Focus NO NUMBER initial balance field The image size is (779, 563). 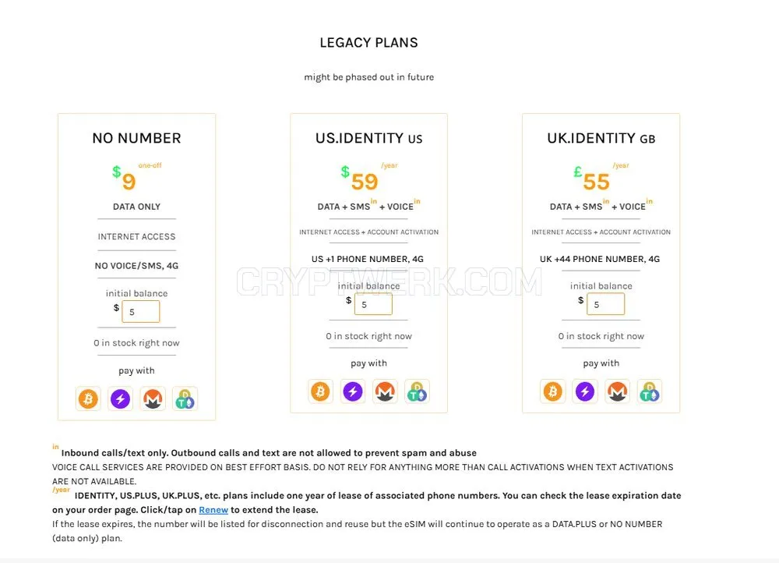140,312
